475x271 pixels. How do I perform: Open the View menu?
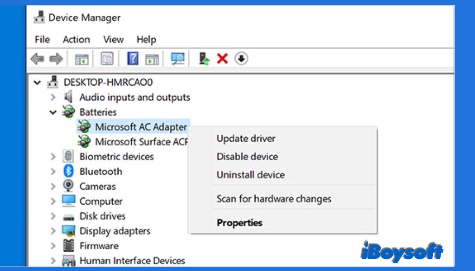coord(113,39)
